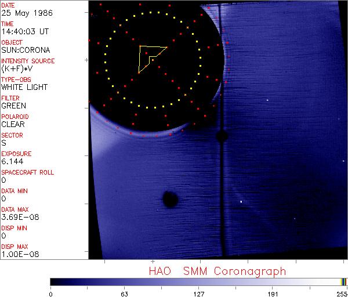Click the DATA MAX value 3.69E-08
The width and height of the screenshot is (348, 297).
17,217
